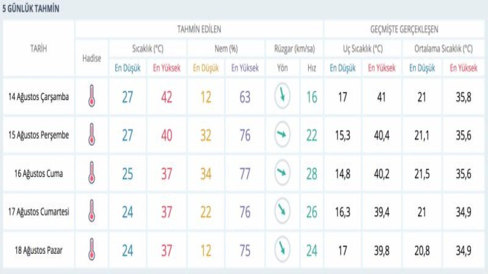Click thermometer icon for 16 Ağustos Cuma
This screenshot has height=274, width=488.
click(x=91, y=173)
